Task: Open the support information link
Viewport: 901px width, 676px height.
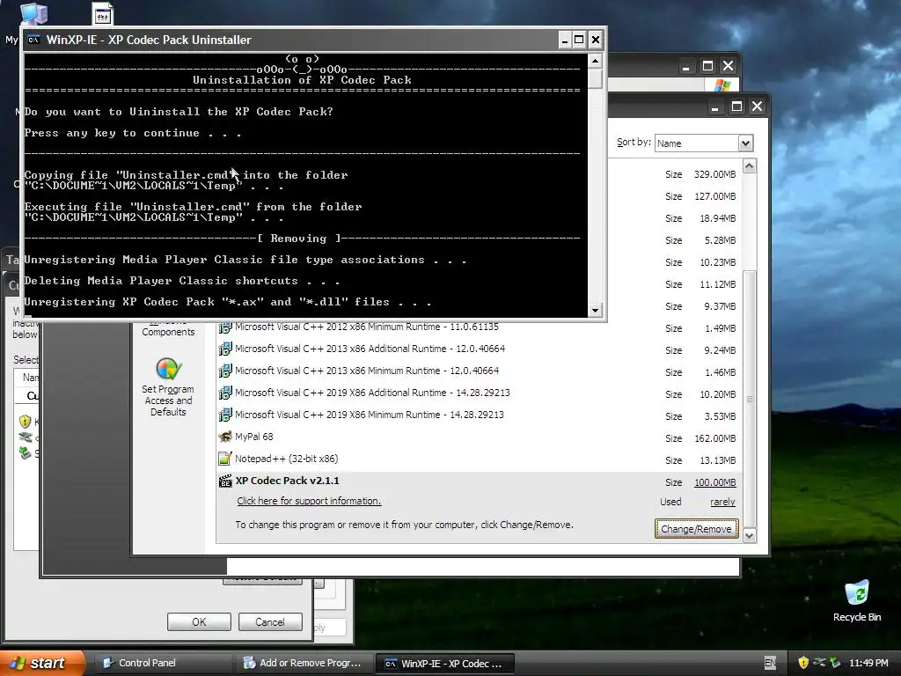Action: 309,501
